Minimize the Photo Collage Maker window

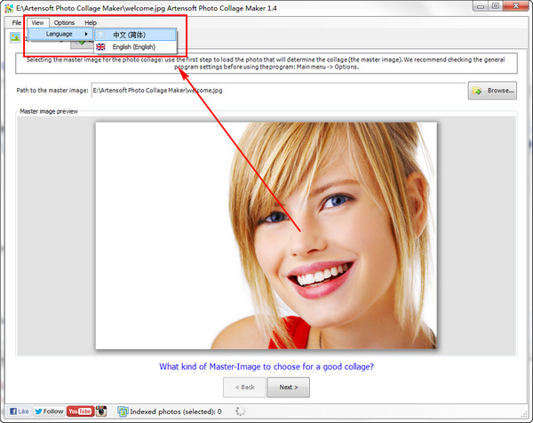481,6
